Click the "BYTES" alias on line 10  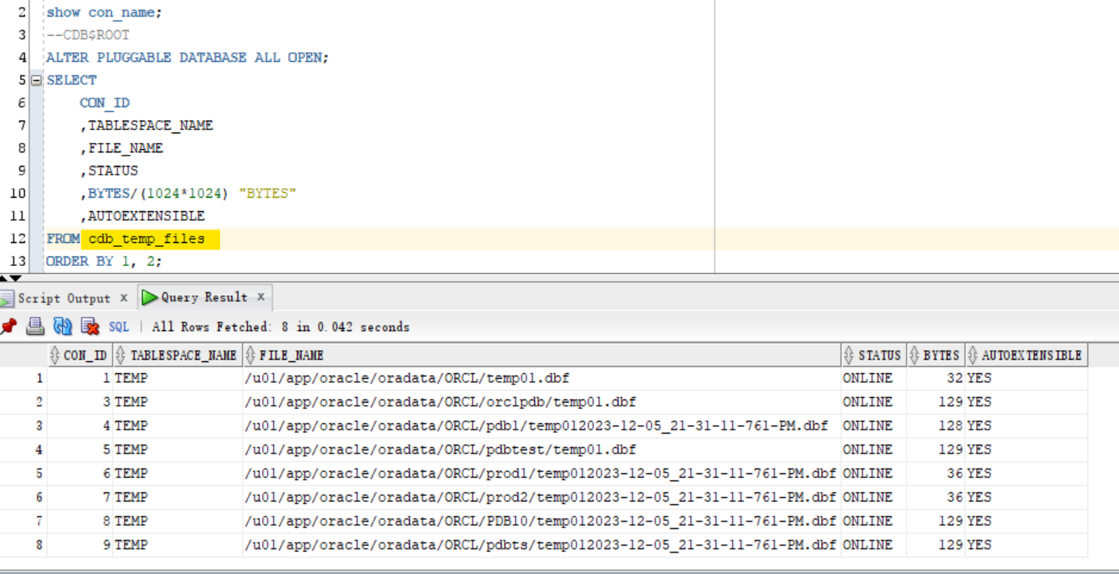268,194
